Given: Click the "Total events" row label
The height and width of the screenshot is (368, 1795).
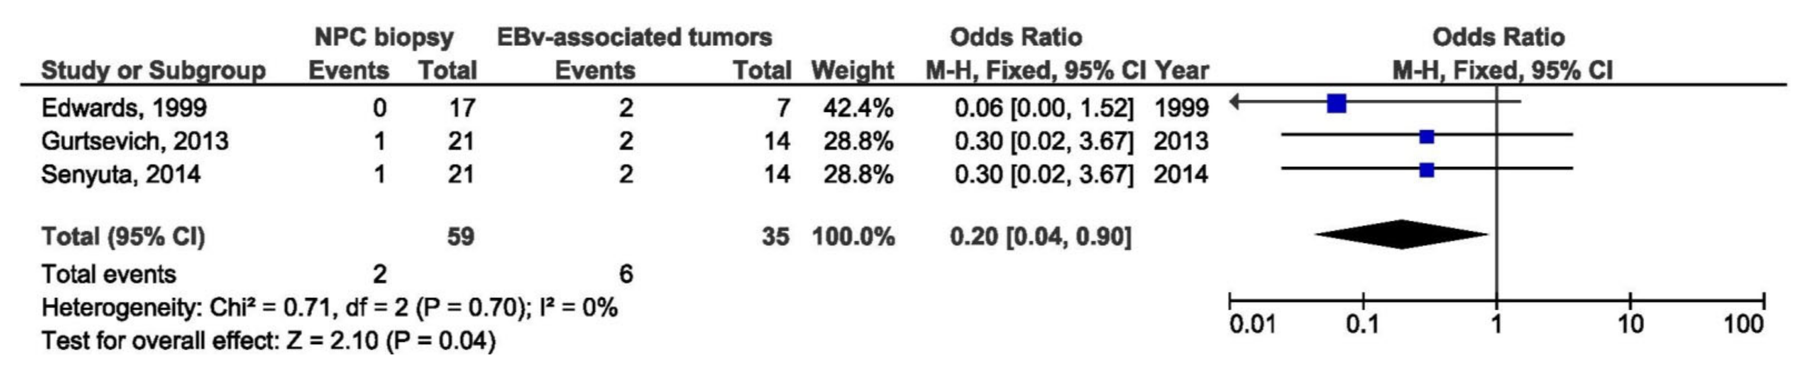Looking at the screenshot, I should click(x=109, y=274).
